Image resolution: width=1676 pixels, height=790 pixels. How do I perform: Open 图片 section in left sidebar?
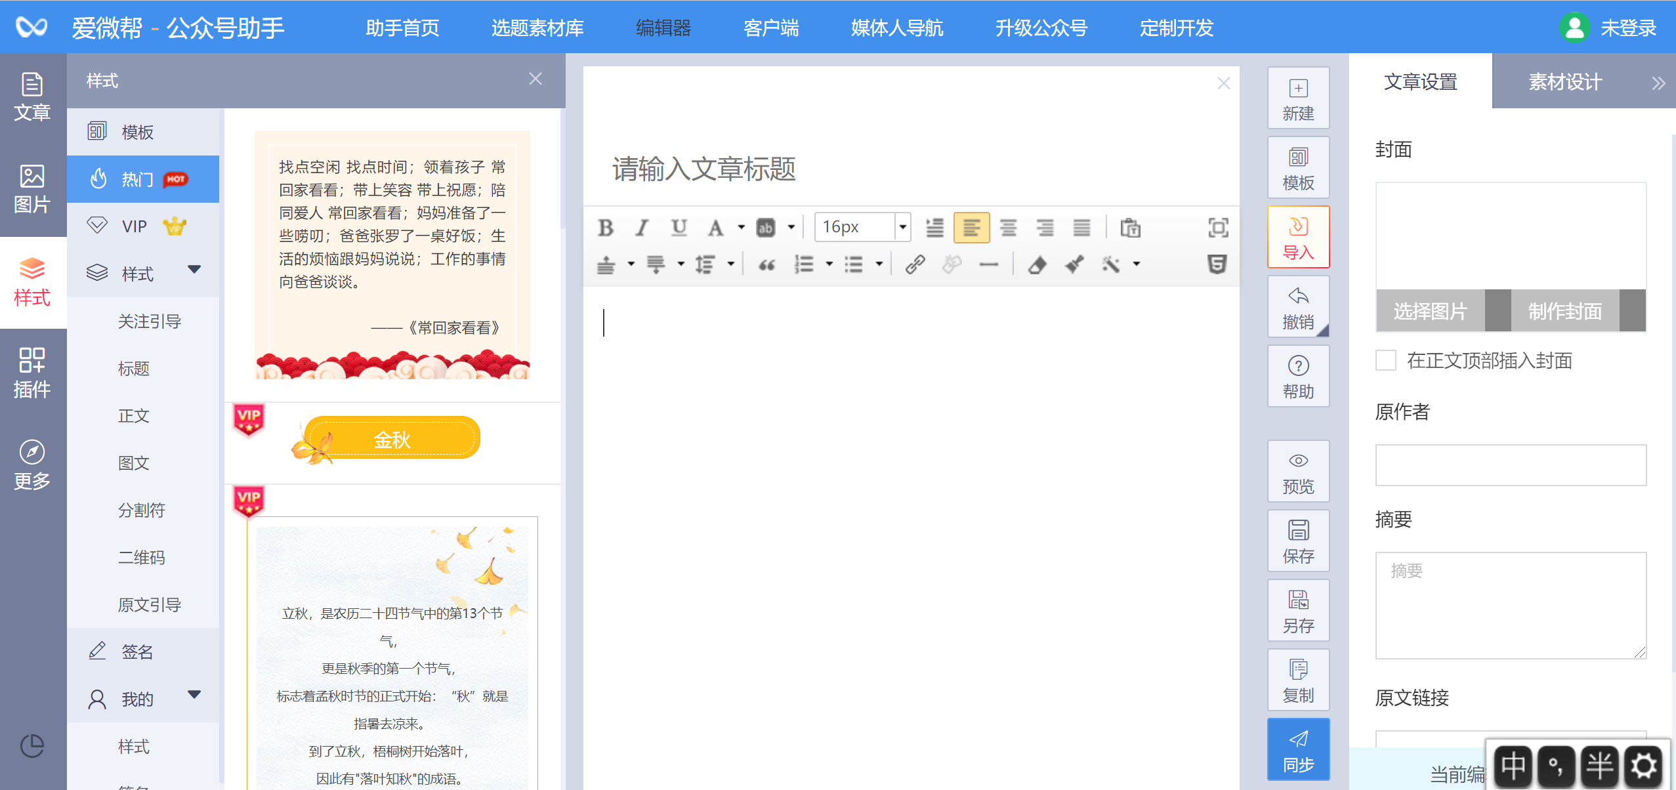coord(32,190)
